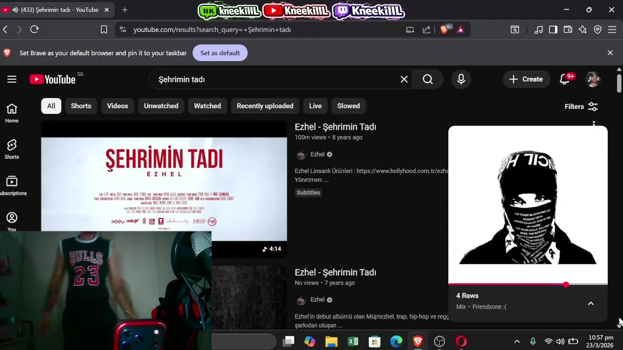Filter results by Videos
Viewport: 623px width, 350px height.
pos(117,106)
